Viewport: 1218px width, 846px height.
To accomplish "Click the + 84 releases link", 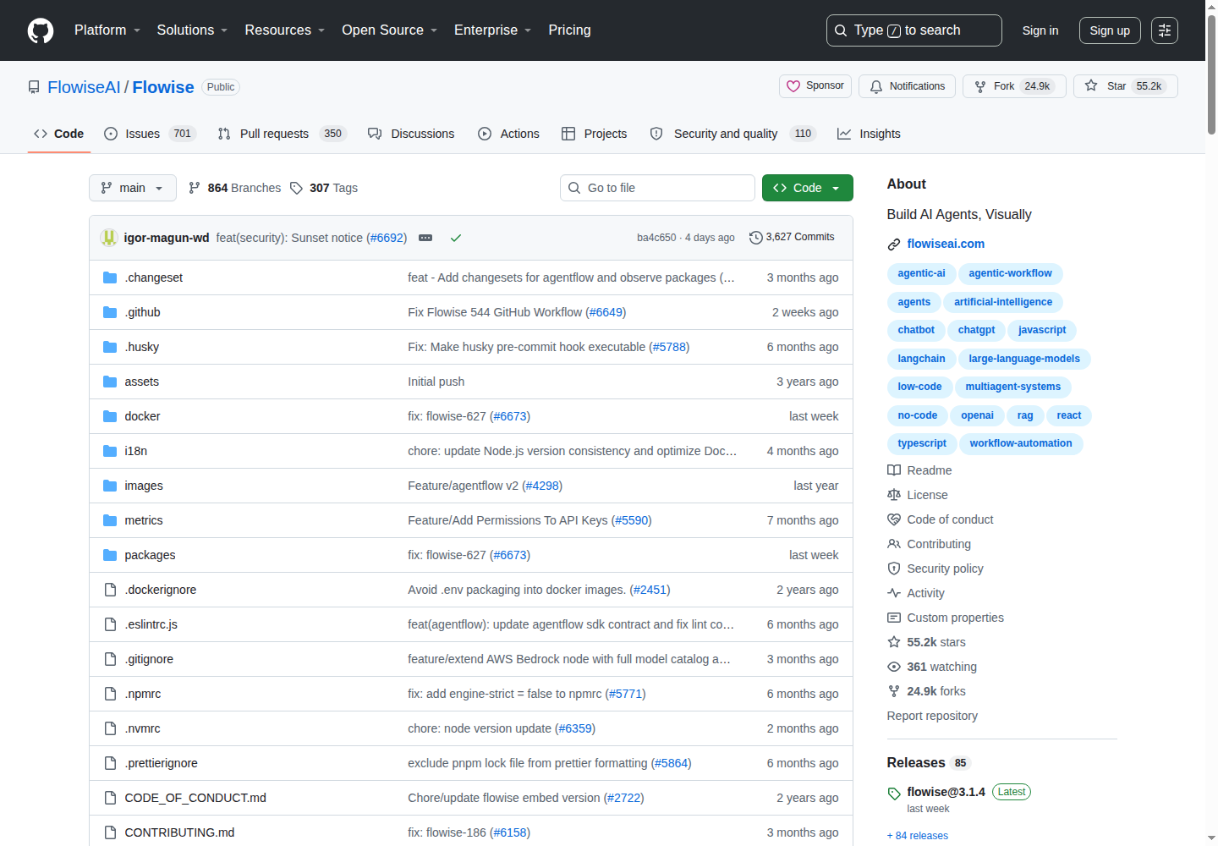I will 918,836.
